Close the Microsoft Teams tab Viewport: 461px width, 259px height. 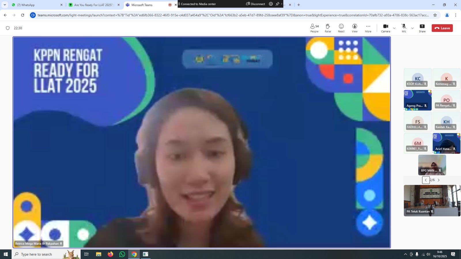click(x=175, y=5)
